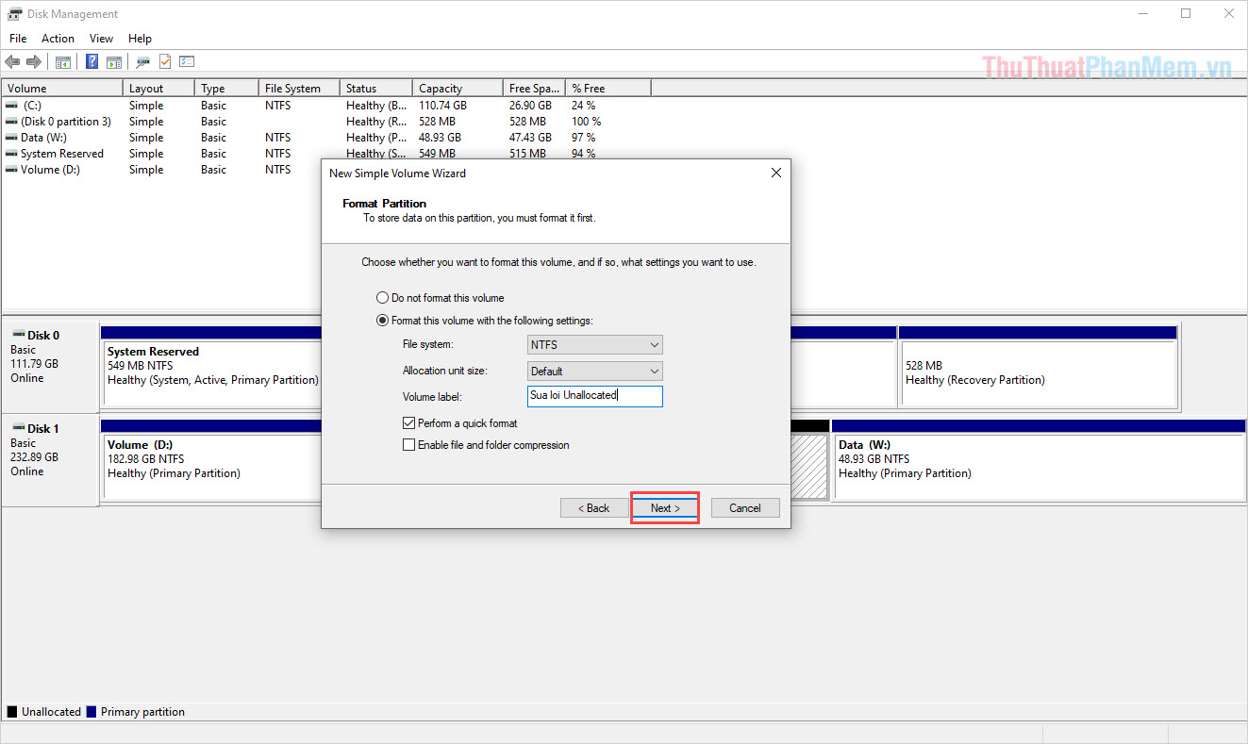The image size is (1248, 744).
Task: Open Help using the question mark icon
Action: tap(91, 60)
